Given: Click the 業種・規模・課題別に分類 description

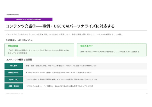Looking at the screenshot, I should pyautogui.click(x=61, y=66).
